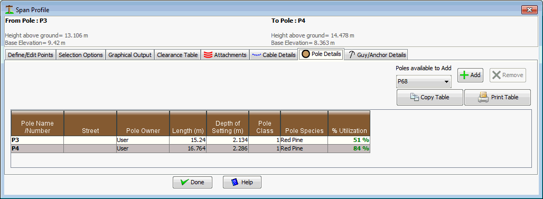
Task: Click the Pole Class column header
Action: coord(265,123)
